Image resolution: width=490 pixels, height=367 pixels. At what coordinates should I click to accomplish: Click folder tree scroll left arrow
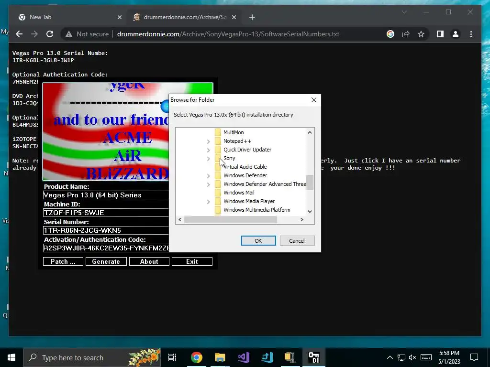coord(180,219)
